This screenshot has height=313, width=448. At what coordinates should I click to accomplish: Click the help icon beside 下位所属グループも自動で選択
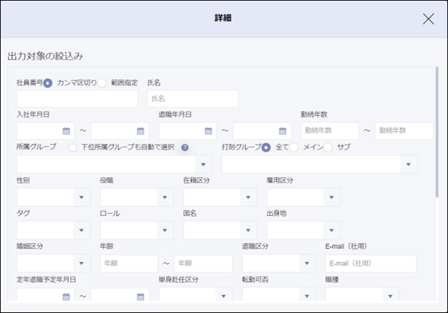click(x=185, y=147)
